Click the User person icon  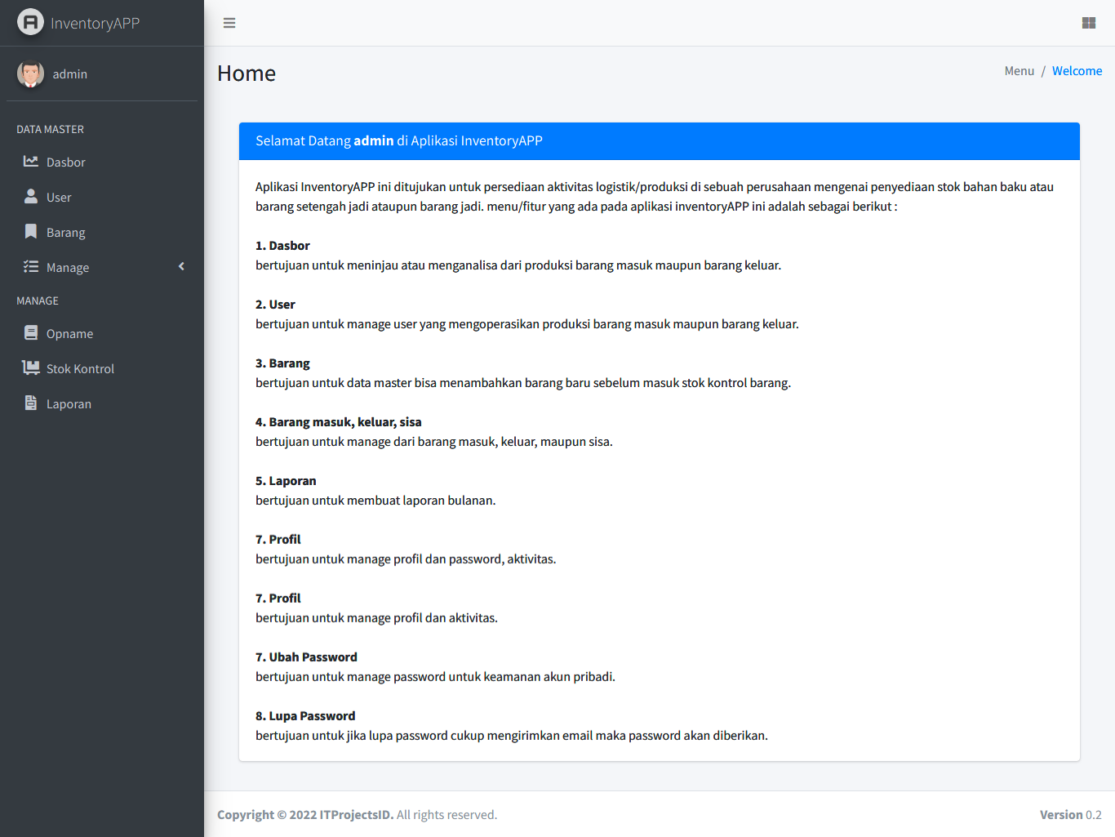click(31, 197)
